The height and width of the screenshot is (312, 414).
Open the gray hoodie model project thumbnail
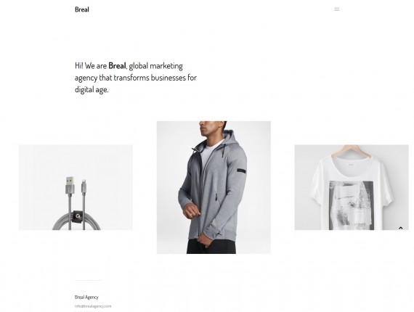click(x=214, y=187)
